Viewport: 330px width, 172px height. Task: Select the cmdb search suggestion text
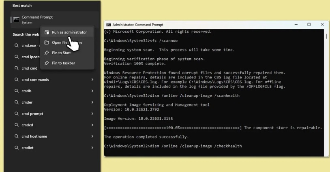26,91
